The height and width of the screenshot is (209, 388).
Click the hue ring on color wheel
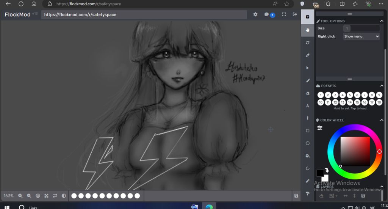355,127
